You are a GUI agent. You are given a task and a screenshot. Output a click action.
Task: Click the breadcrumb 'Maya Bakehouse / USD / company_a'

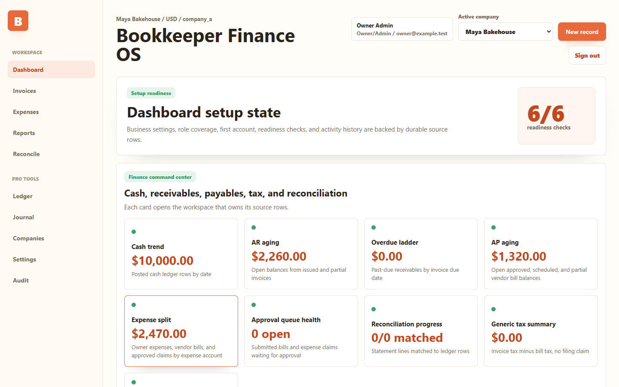coord(164,19)
